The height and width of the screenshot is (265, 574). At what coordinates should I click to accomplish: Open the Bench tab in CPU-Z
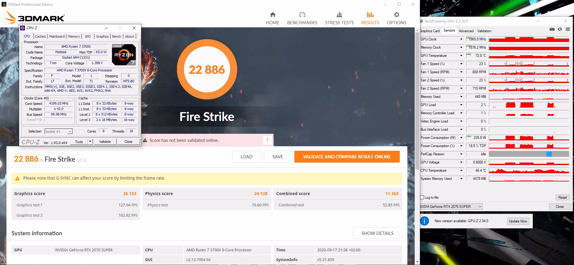click(117, 36)
